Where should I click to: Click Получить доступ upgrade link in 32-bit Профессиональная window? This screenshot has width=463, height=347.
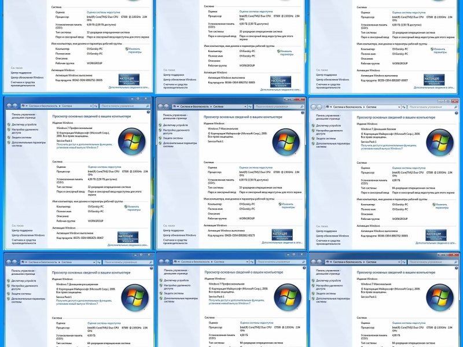tap(84, 146)
